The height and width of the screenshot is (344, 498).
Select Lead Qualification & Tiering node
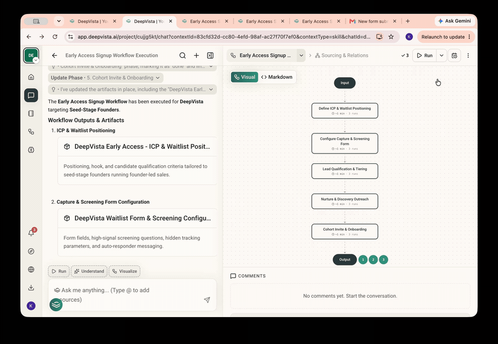coord(345,171)
